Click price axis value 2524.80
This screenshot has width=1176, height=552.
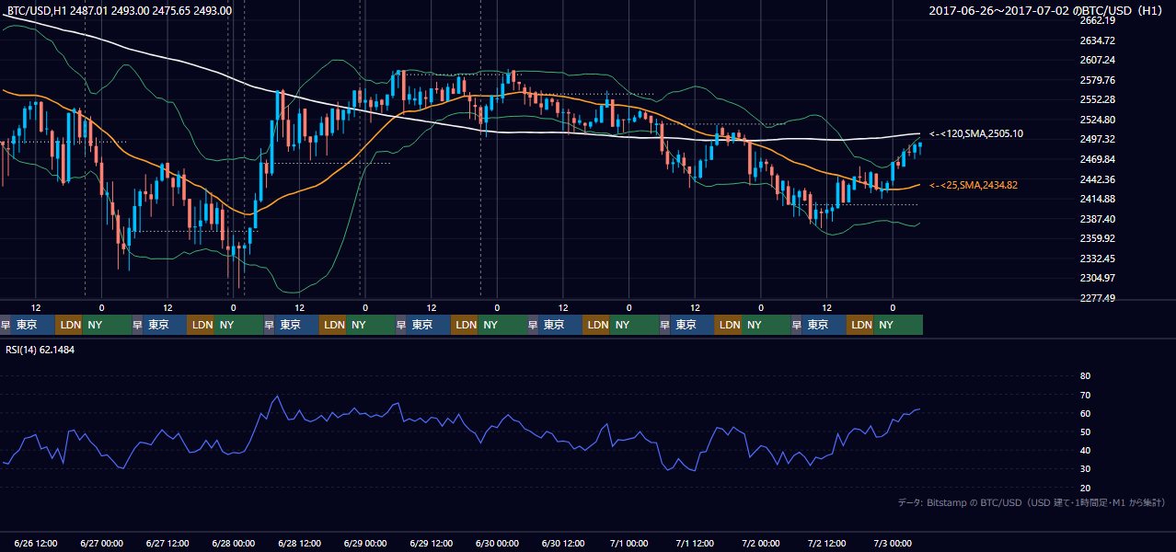click(1097, 120)
